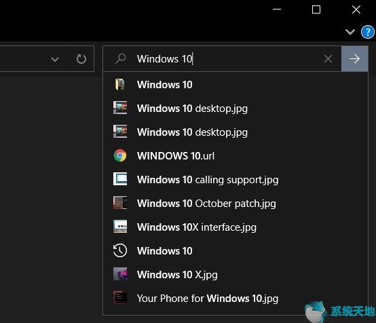Select 'Windows 10 October patch.jpg'
376x323 pixels.
[236, 204]
